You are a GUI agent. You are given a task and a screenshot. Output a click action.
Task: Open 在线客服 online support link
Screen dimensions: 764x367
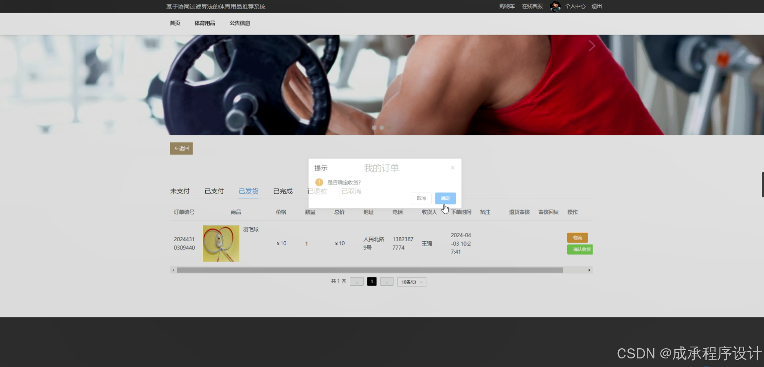532,7
